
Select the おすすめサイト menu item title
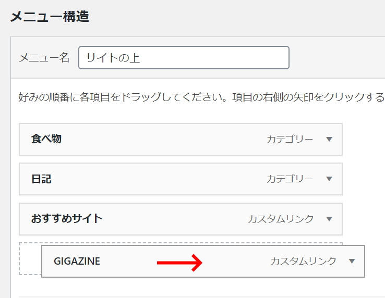(67, 218)
